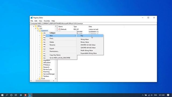The height and width of the screenshot is (97, 172).
Task: Open the File menu
Action: pos(32,21)
